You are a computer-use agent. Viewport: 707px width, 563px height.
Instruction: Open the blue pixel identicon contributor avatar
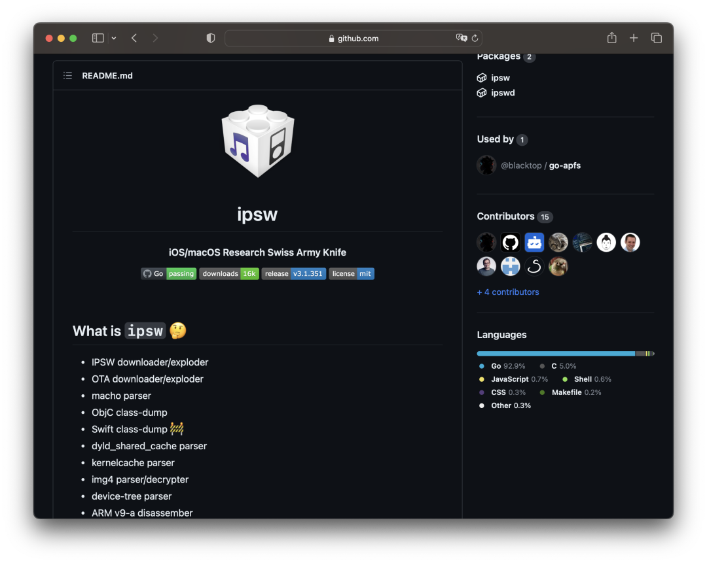point(511,266)
